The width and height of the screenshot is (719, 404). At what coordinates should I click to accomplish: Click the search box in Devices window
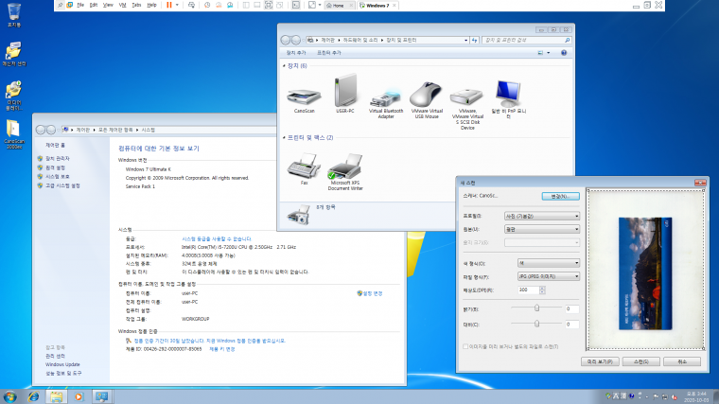[x=527, y=41]
